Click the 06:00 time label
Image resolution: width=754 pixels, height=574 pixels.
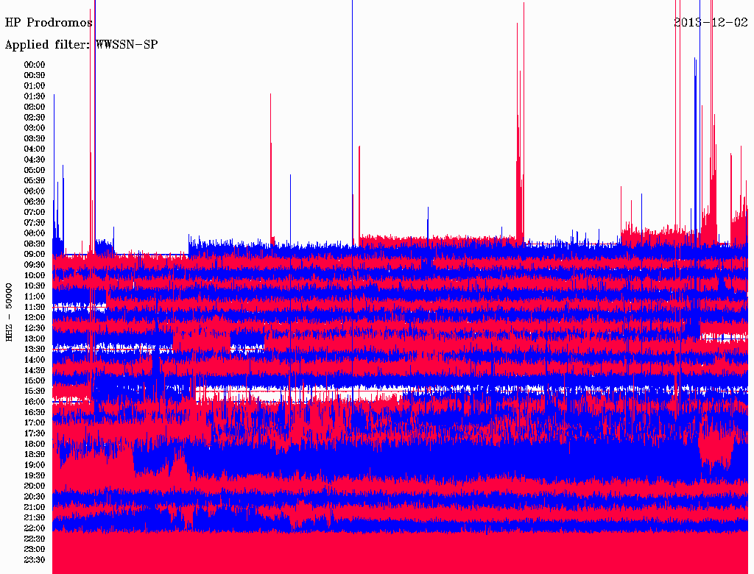tap(35, 191)
